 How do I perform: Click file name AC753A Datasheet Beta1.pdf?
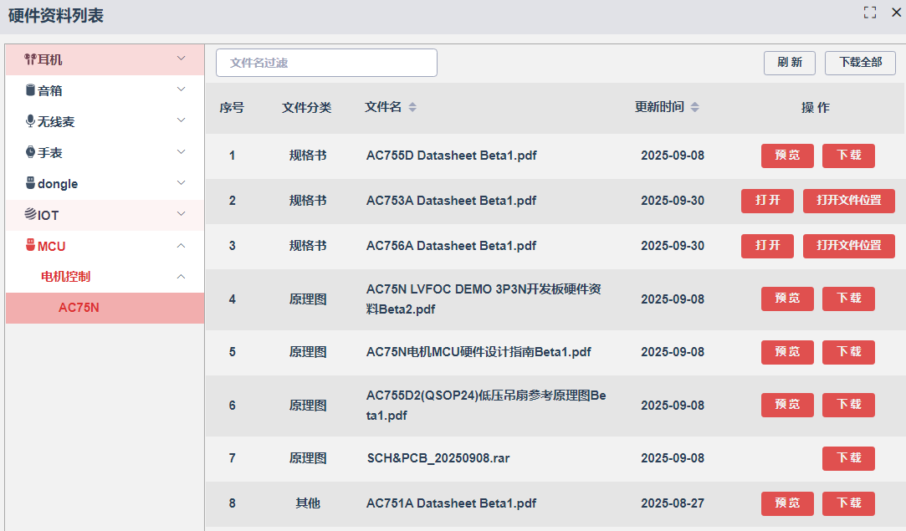(x=451, y=201)
